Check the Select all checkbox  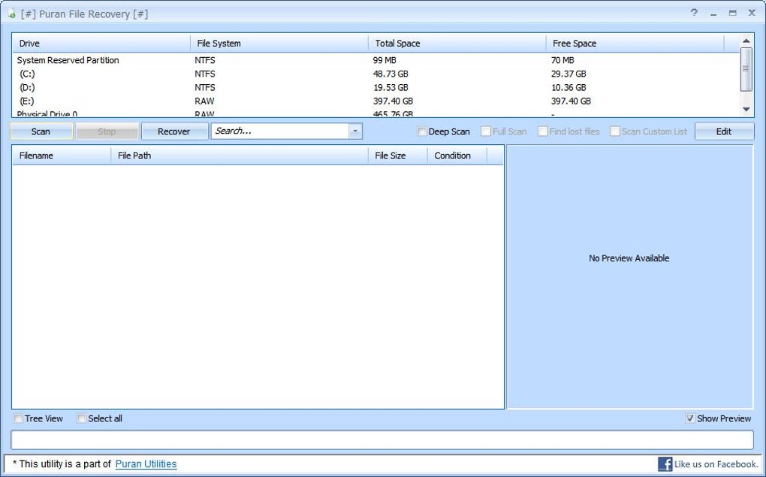(81, 418)
